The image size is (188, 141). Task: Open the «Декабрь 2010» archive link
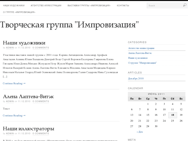pyautogui.click(x=136, y=78)
